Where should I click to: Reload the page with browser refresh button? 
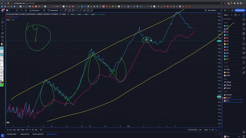click(8, 3)
